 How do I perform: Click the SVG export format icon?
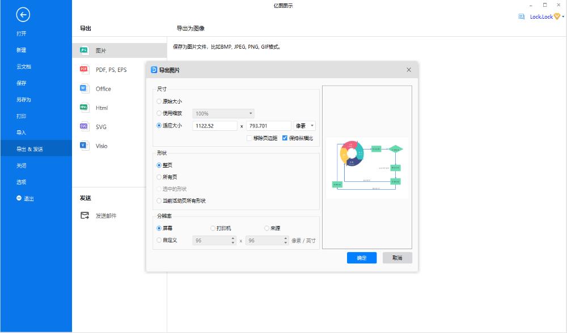(x=83, y=126)
